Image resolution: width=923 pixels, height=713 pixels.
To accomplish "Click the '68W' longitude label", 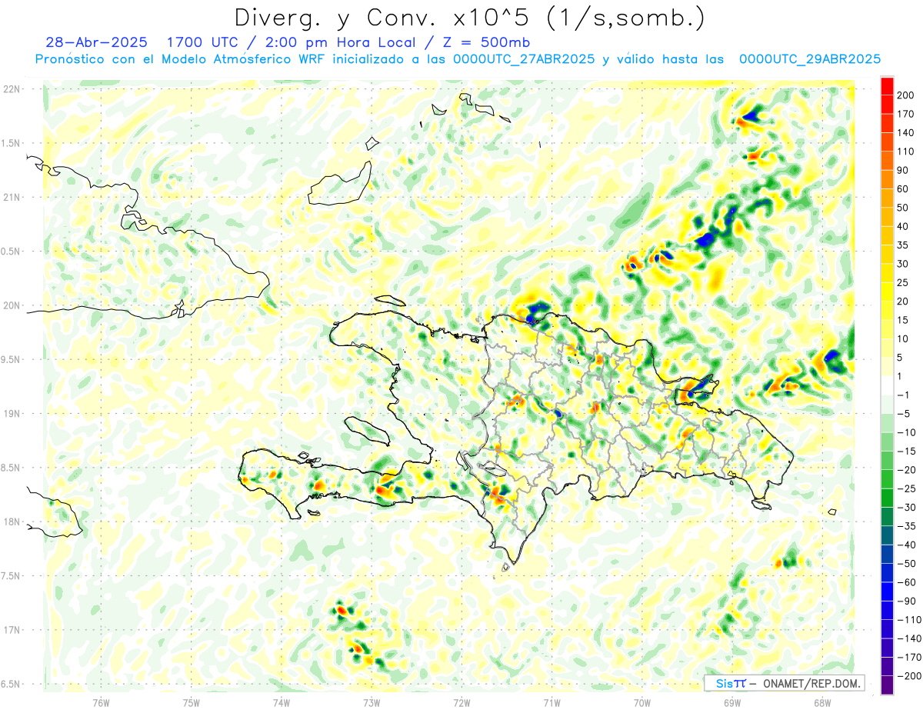I will pyautogui.click(x=822, y=703).
